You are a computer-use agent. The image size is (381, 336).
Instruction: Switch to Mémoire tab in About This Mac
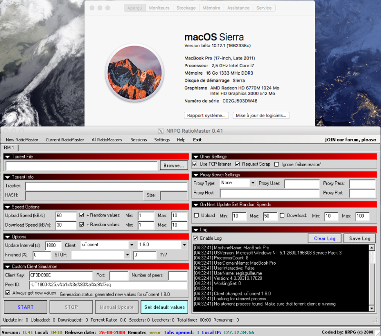tap(211, 8)
